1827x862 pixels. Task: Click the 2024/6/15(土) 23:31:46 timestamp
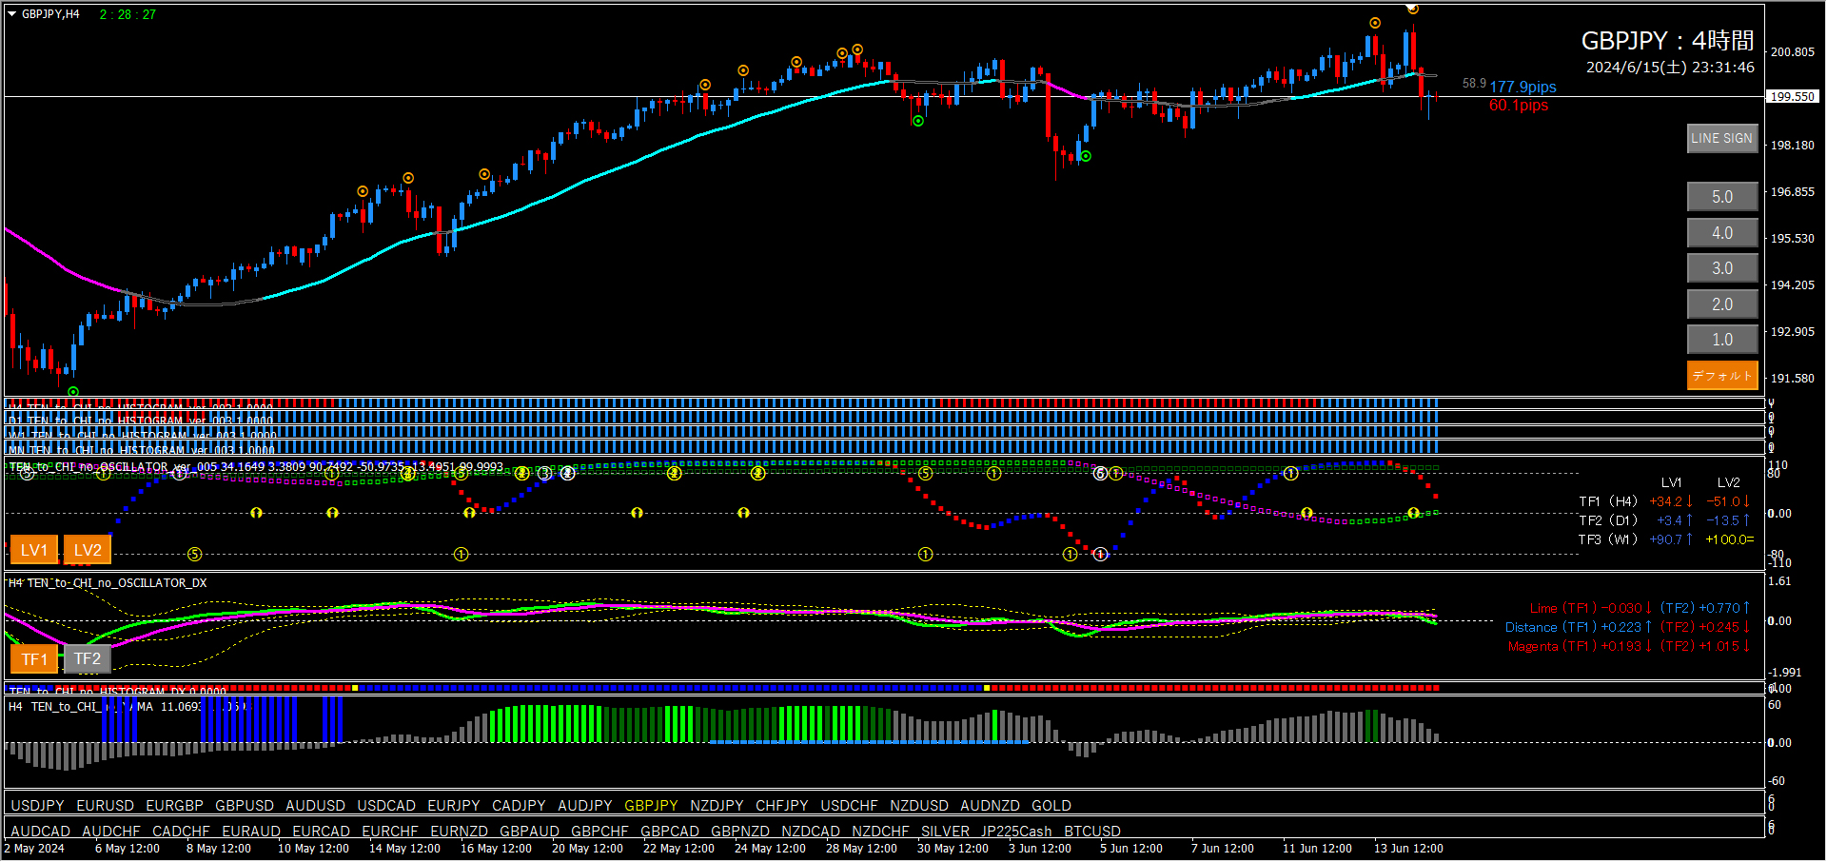[x=1671, y=68]
